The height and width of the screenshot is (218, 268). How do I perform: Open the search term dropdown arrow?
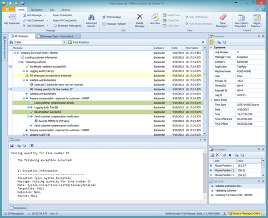[64, 42]
